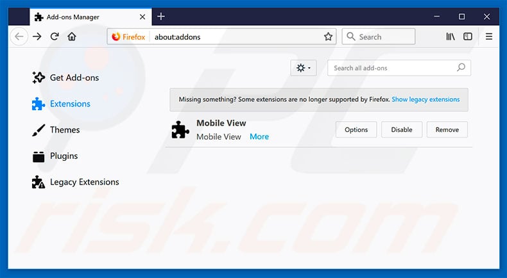Click the blue Extensions puzzle icon
The width and height of the screenshot is (507, 278).
(x=39, y=104)
